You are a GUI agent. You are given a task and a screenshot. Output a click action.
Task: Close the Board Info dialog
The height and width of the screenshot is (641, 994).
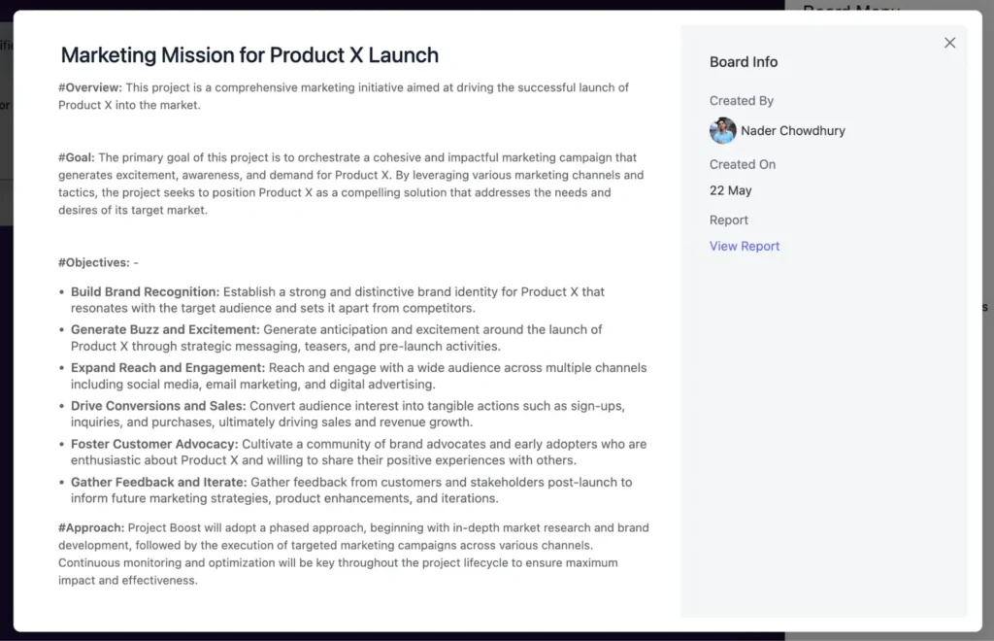(x=949, y=43)
